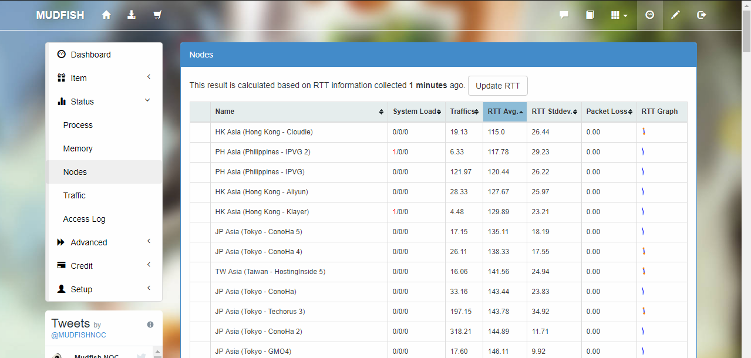Open RTT graph for Tokyo Techorus 3
The width and height of the screenshot is (751, 358).
[x=644, y=311]
